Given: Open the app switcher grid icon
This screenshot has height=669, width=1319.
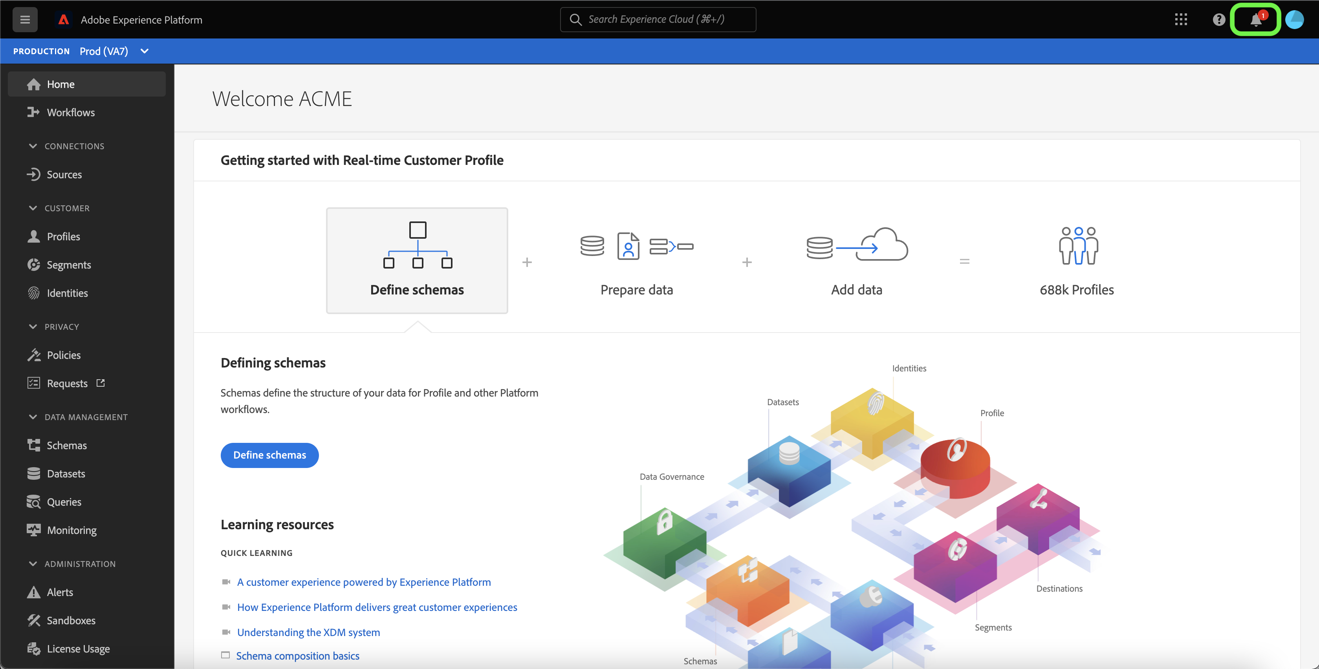Looking at the screenshot, I should (1181, 20).
